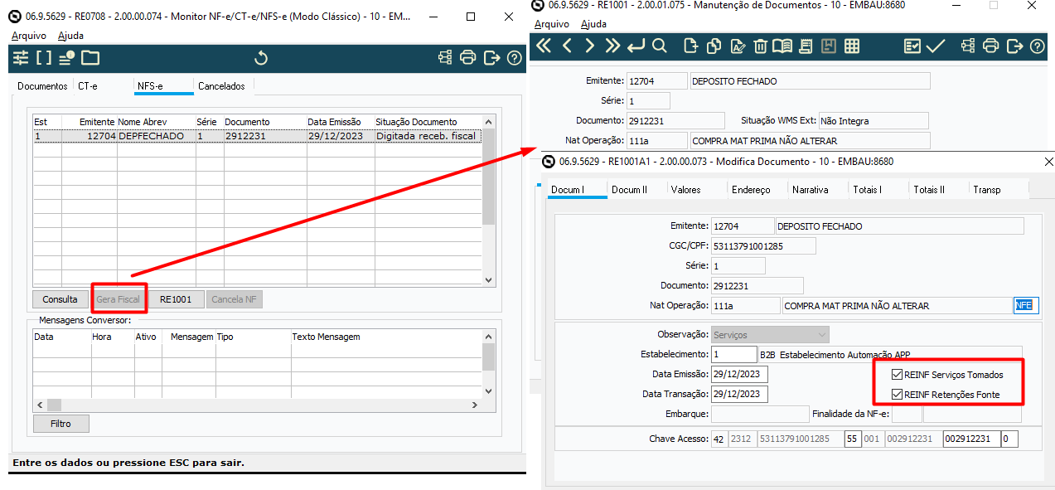Viewport: 1055px width, 490px height.
Task: Click the trash delete icon in the toolbar
Action: coord(761,46)
